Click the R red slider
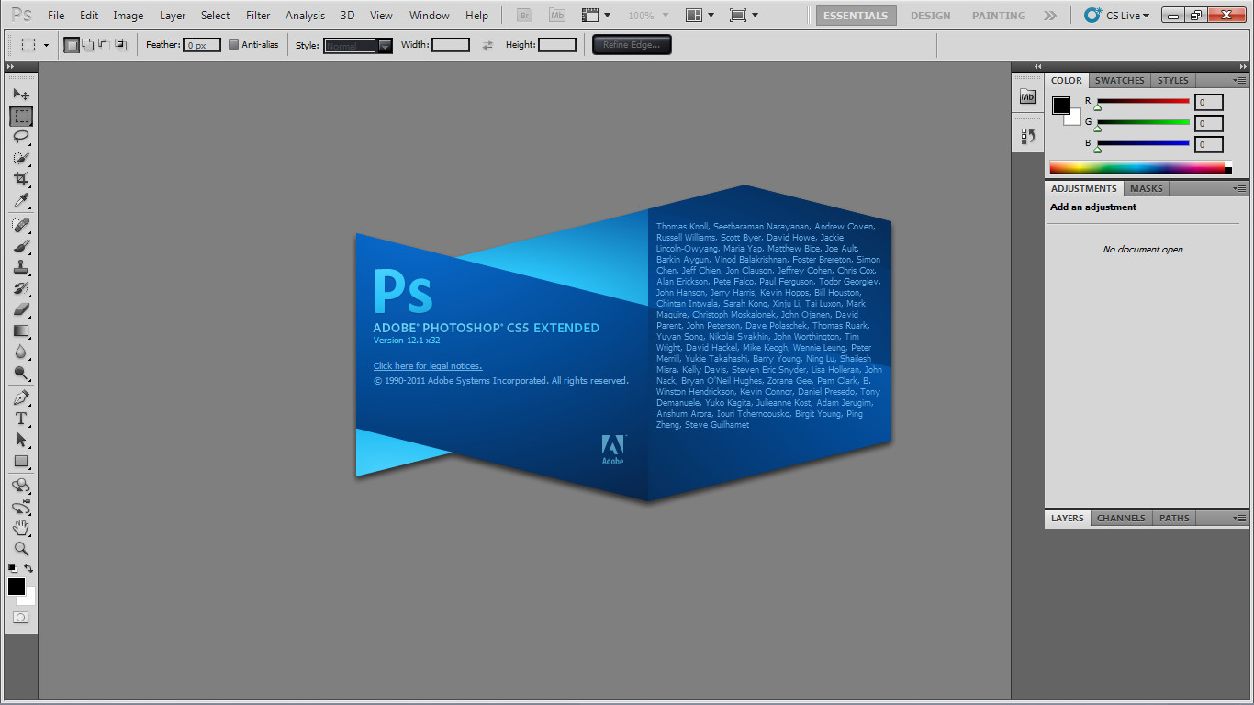The width and height of the screenshot is (1254, 705). click(1143, 103)
